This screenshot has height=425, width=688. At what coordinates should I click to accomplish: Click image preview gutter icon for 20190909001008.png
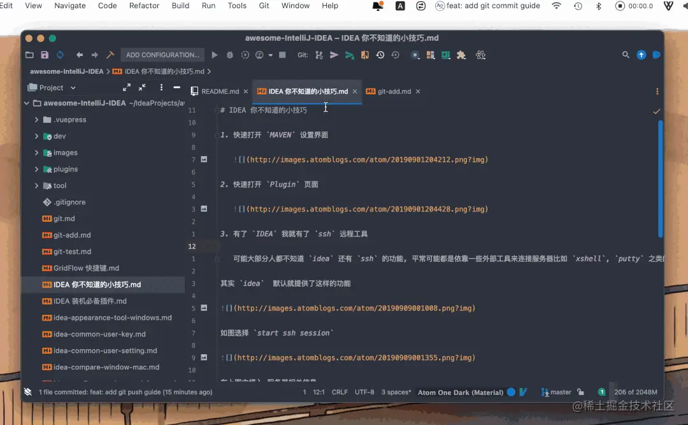pos(204,308)
